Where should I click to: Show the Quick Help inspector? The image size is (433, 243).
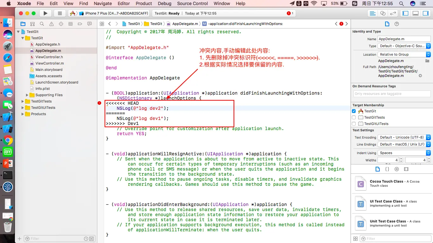[x=397, y=24]
